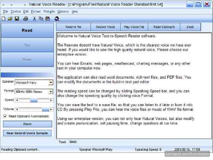Screen dimensions: 213x160
Task: Click the line "Welcome to Natural Voice Text-to-Speech Reader software."
Action: point(107,36)
